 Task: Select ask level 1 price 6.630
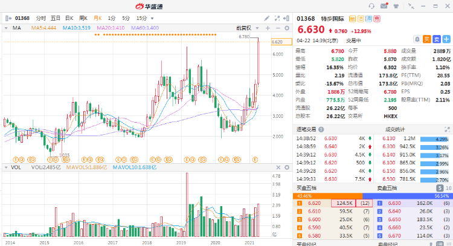point(394,203)
